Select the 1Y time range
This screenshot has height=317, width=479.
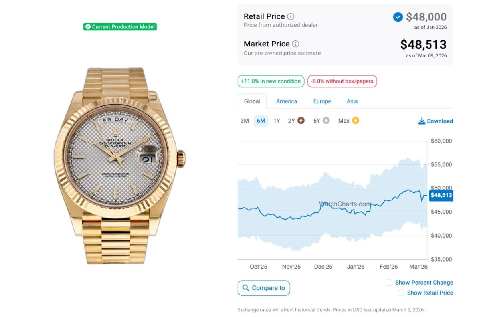pos(277,121)
